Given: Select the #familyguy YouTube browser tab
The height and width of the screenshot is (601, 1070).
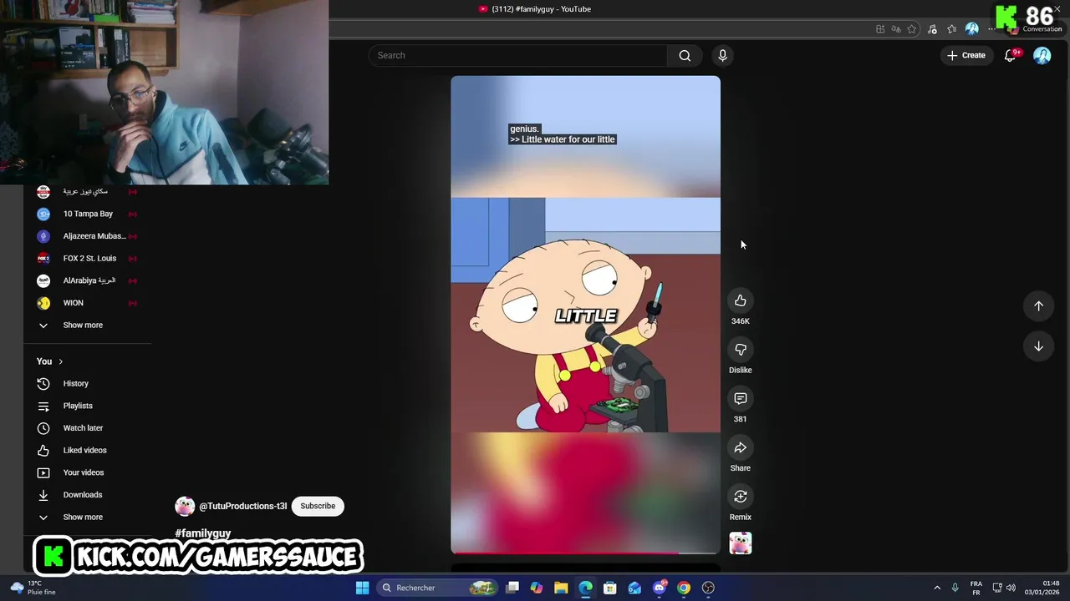Looking at the screenshot, I should 535,9.
